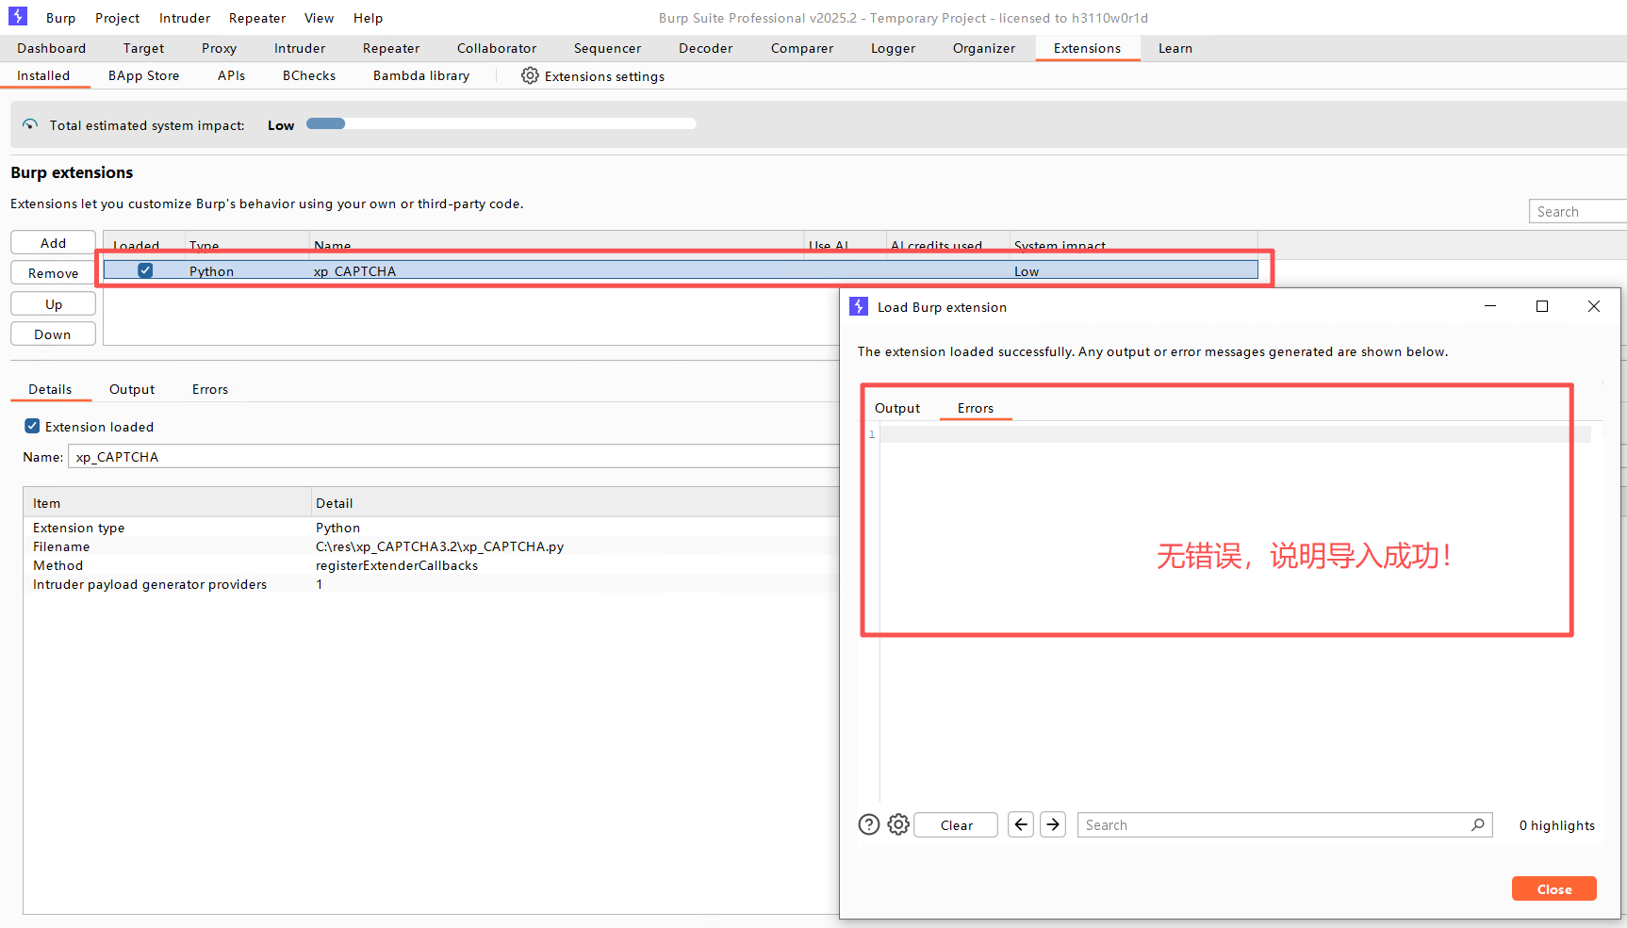This screenshot has height=928, width=1627.
Task: Move extension Down in list
Action: [53, 334]
